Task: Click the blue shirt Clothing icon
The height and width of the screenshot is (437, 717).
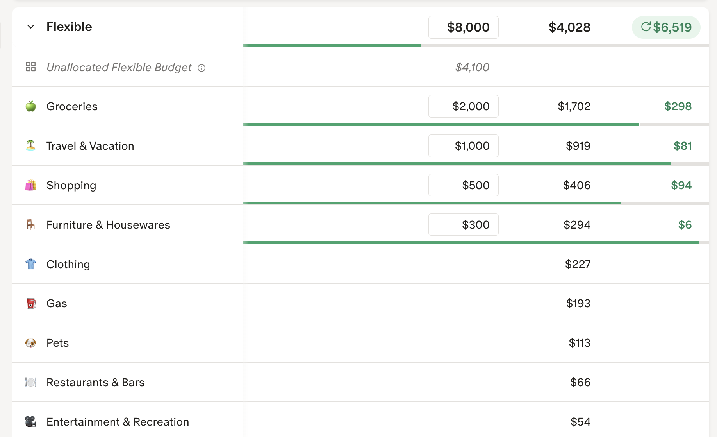Action: 31,264
